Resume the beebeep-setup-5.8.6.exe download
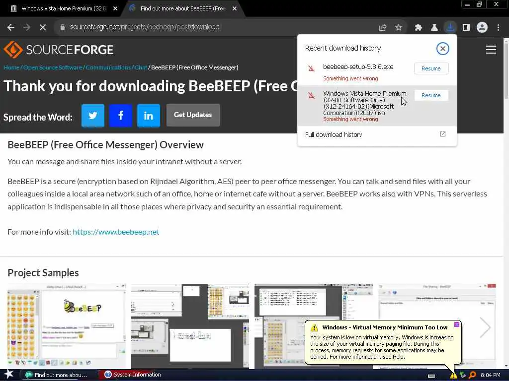Screen dimensions: 509x381 pos(431,68)
